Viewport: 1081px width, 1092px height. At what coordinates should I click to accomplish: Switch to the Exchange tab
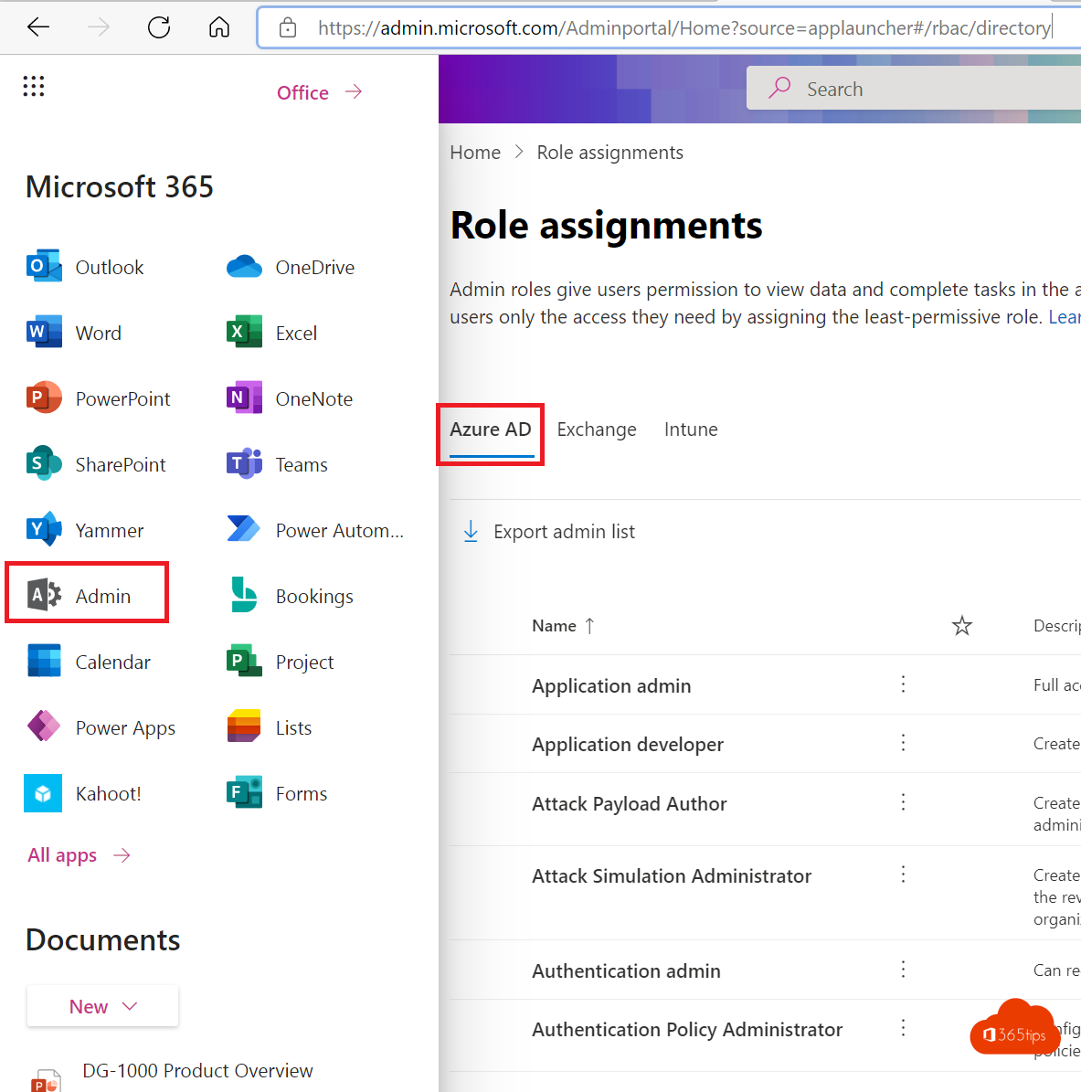pyautogui.click(x=597, y=429)
